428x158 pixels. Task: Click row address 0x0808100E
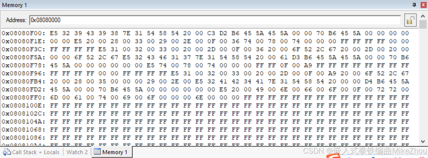click(24, 105)
